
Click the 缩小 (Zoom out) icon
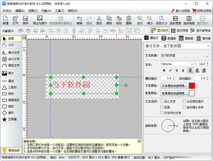(x=150, y=20)
